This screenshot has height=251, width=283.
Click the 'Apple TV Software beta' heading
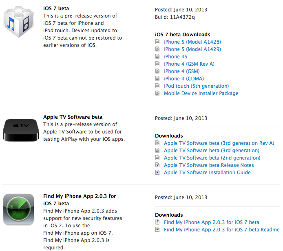pyautogui.click(x=73, y=117)
